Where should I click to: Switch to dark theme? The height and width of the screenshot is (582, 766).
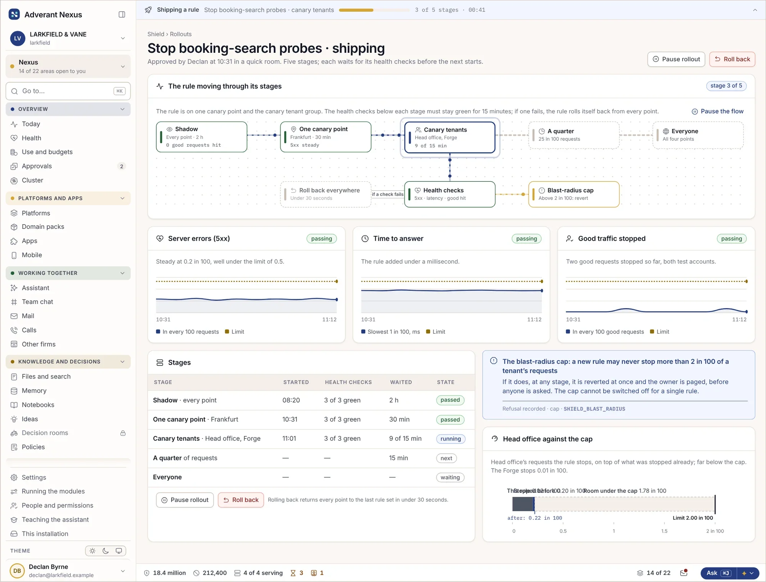[x=106, y=551]
